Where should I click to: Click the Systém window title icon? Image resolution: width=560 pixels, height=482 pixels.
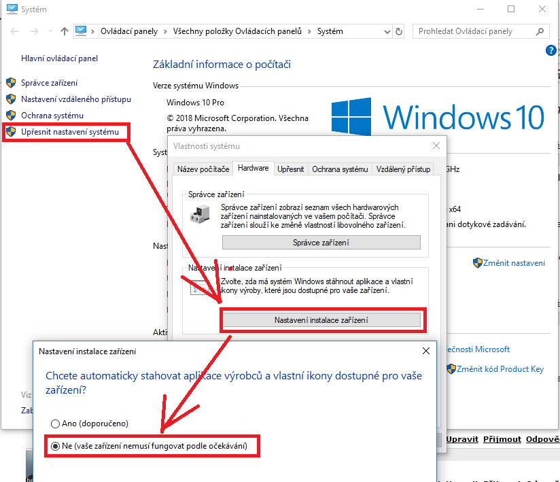tap(12, 9)
